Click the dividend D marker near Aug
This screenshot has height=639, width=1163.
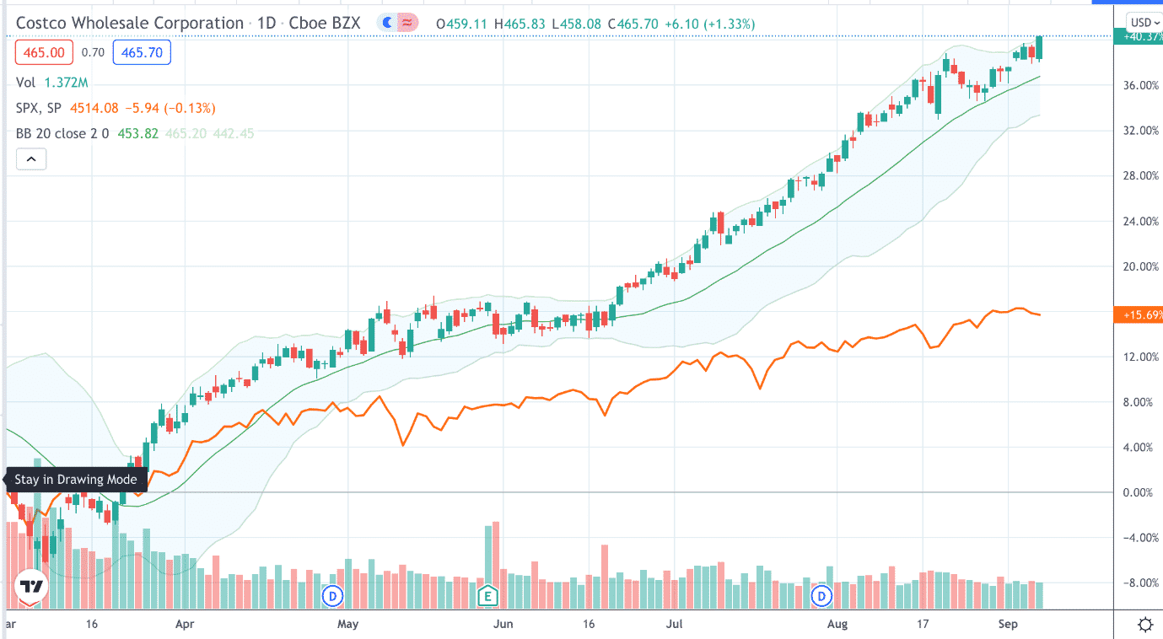[x=822, y=597]
